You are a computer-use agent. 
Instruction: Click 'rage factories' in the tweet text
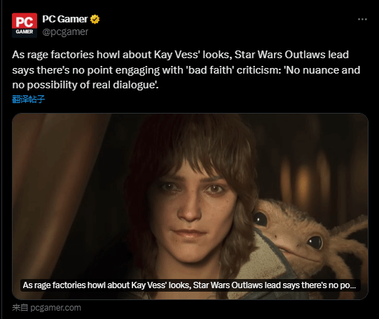pos(60,55)
